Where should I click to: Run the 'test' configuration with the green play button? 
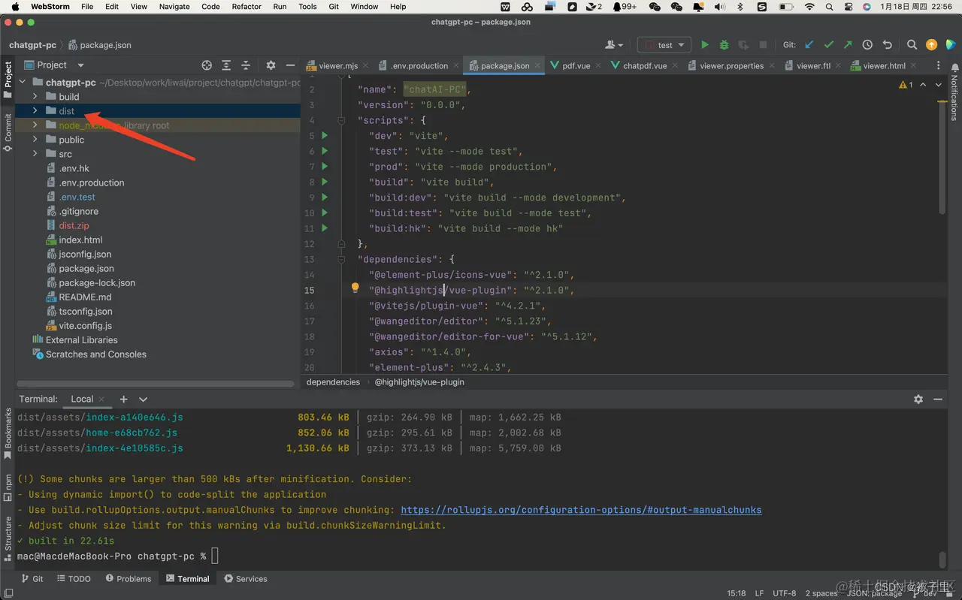[704, 45]
